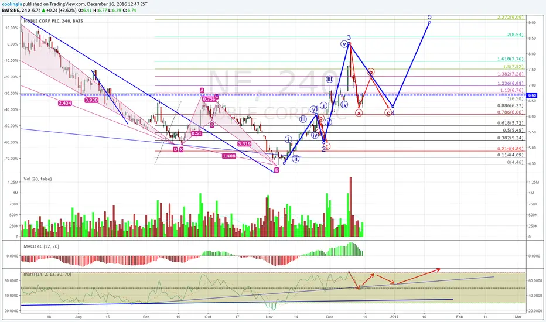Click the Nov date on the time axis
Image resolution: width=546 pixels, height=322 pixels.
[x=269, y=317]
